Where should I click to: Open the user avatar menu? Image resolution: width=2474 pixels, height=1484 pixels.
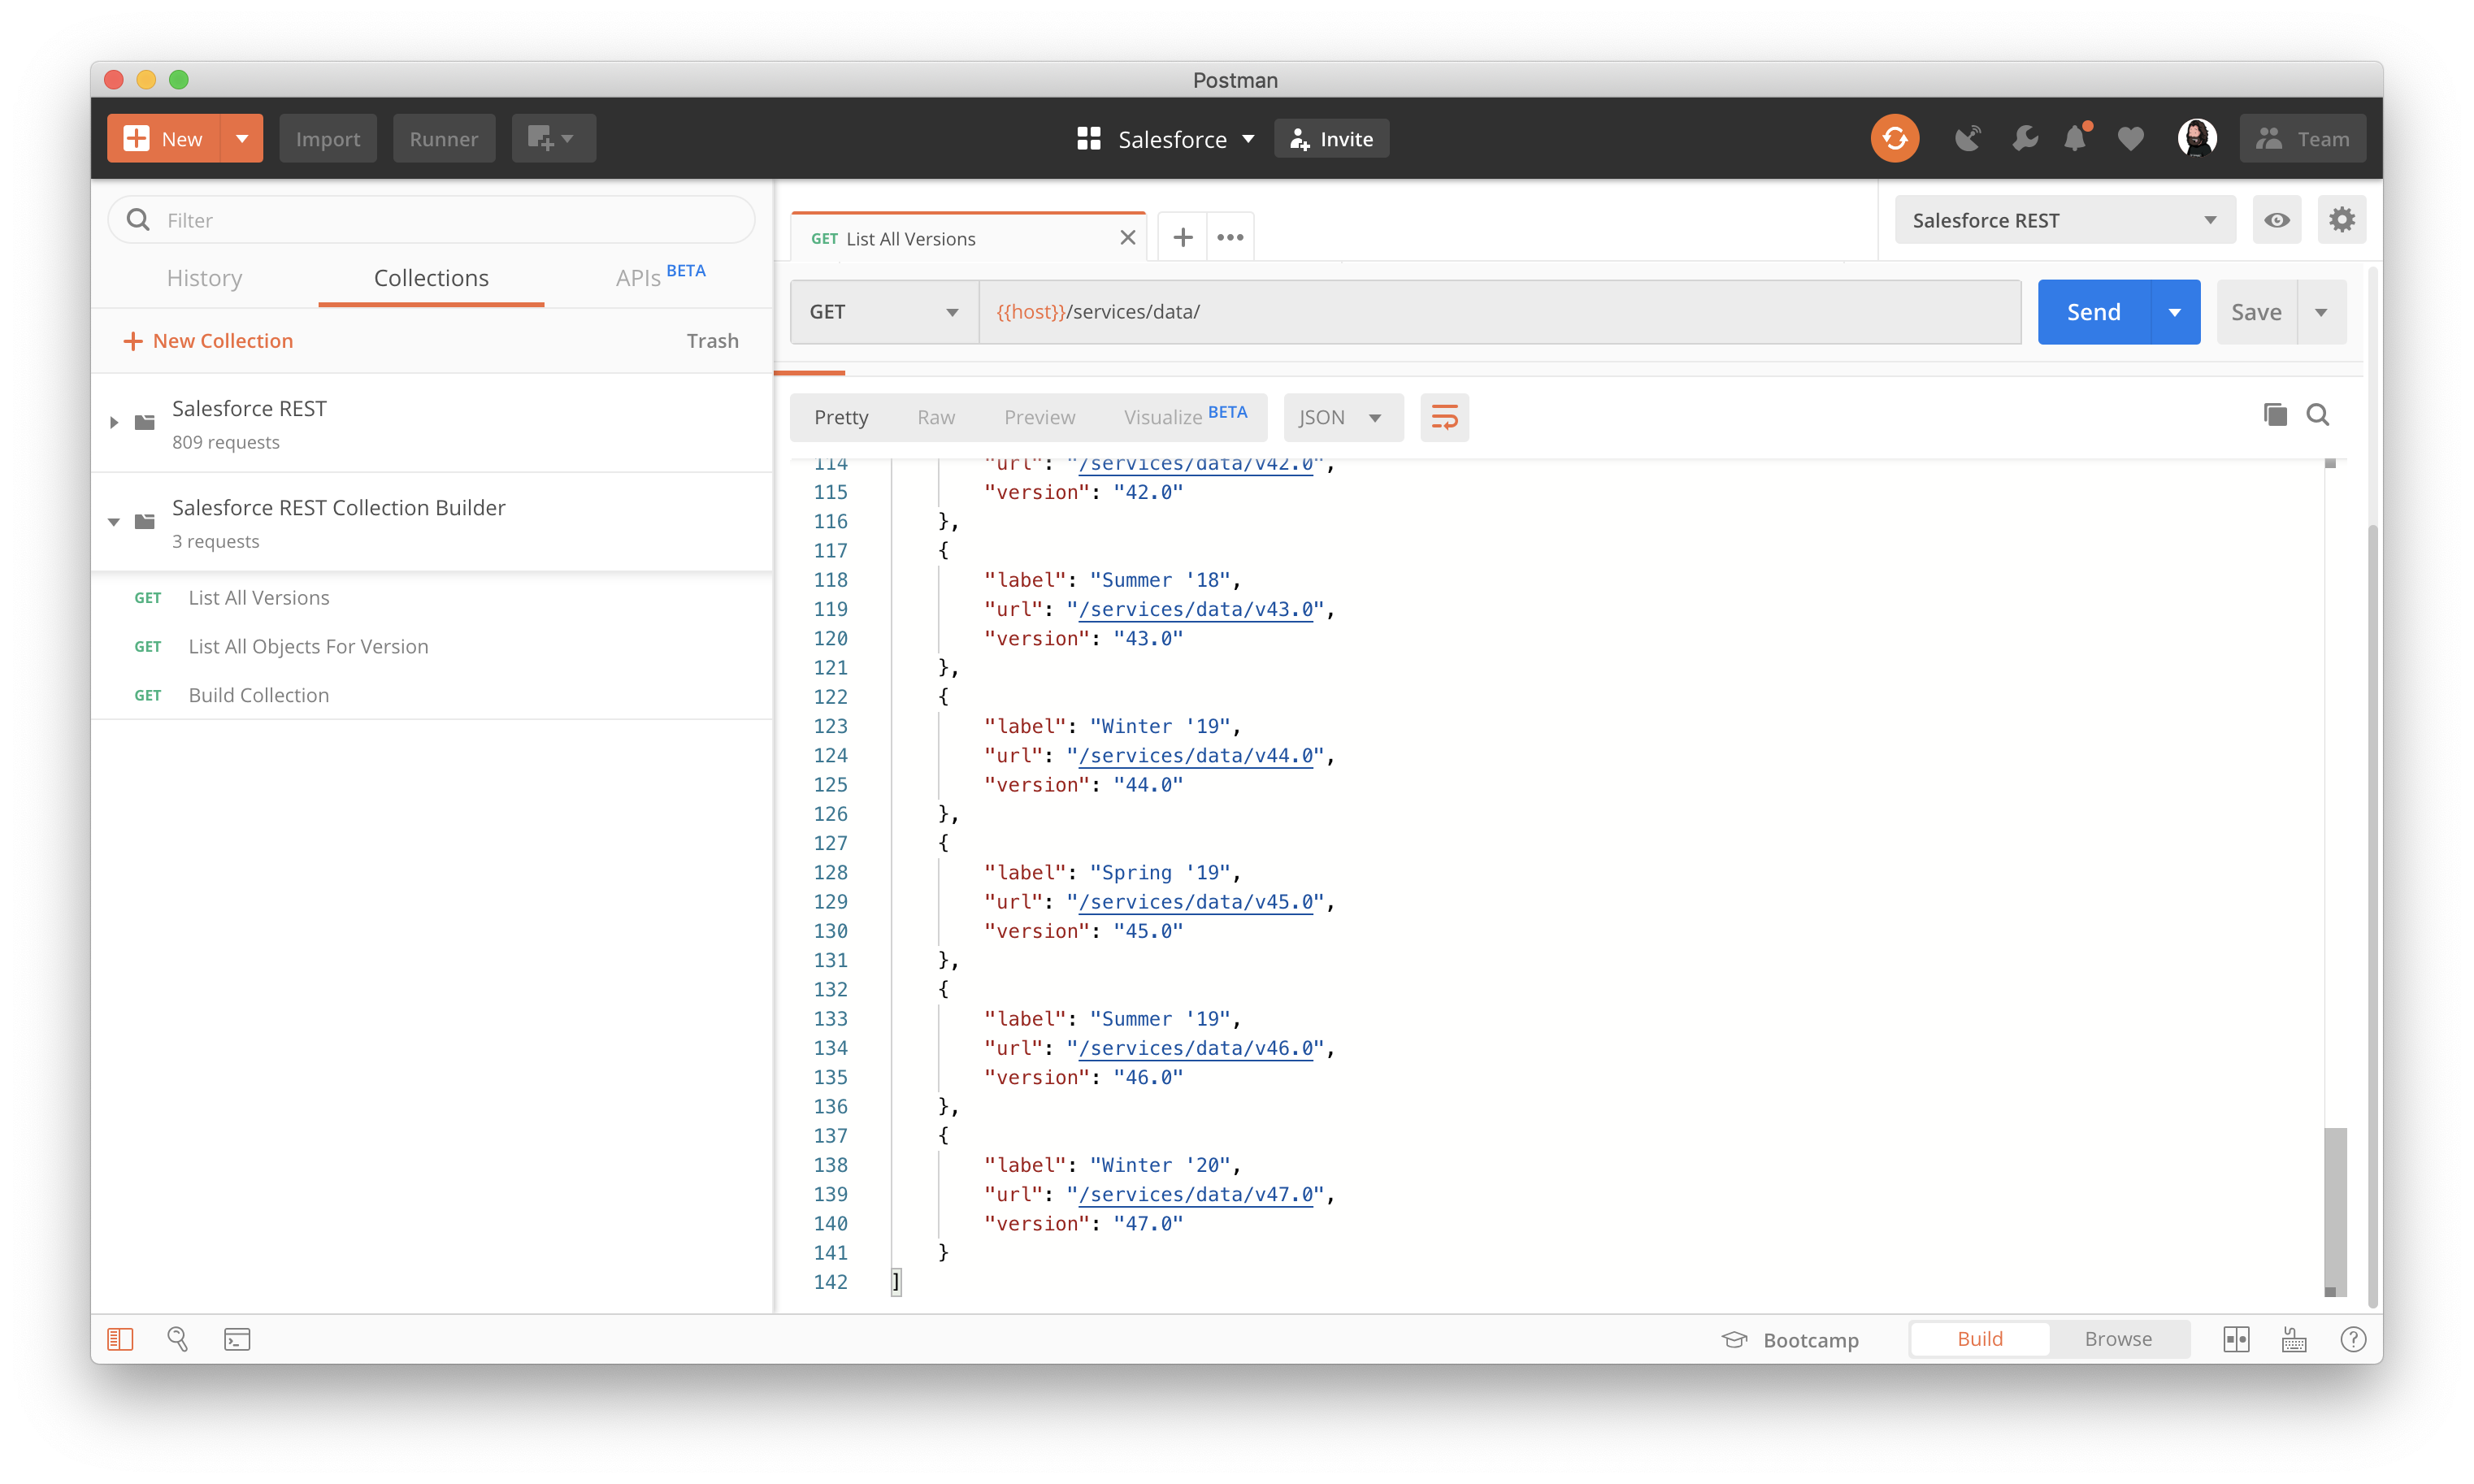click(x=2196, y=138)
